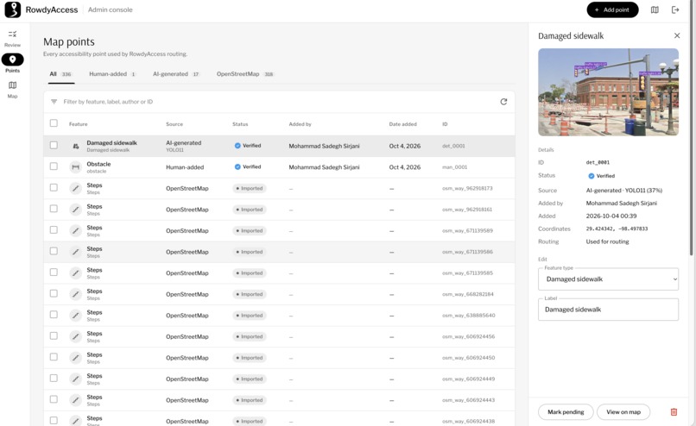The width and height of the screenshot is (696, 426).
Task: Refresh the map points table
Action: point(503,102)
